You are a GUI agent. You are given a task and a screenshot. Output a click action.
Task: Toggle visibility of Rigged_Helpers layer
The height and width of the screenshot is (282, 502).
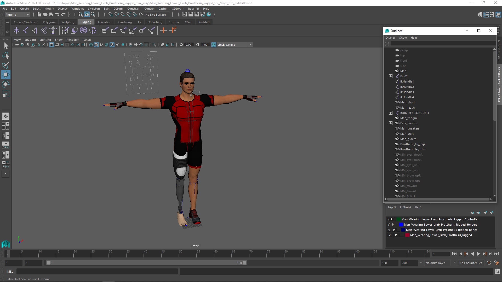coord(389,225)
